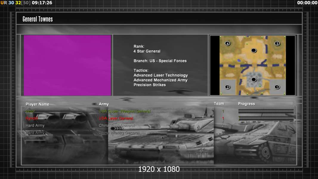Click China Infantry General army text
Viewport: 318px width, 179px height.
click(x=119, y=133)
